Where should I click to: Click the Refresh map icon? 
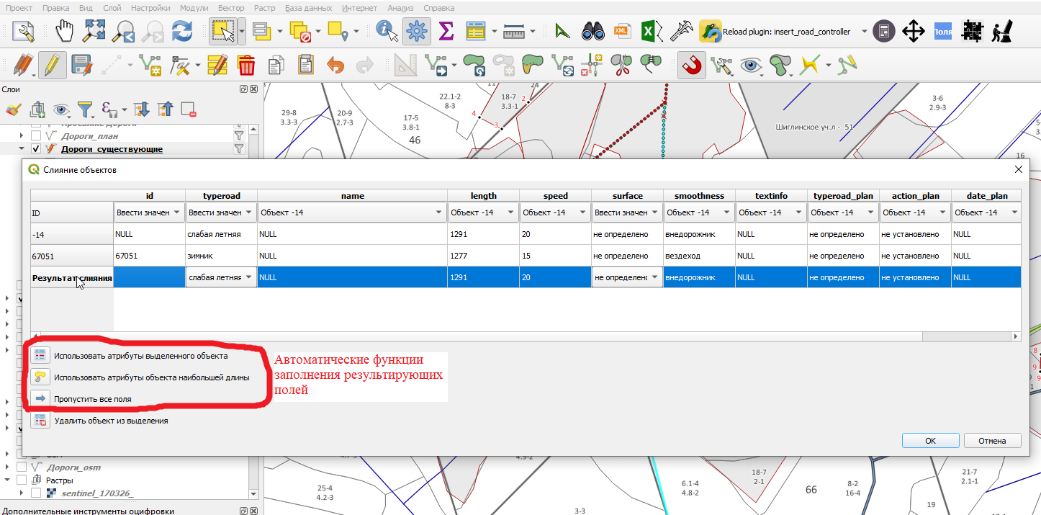pos(181,32)
